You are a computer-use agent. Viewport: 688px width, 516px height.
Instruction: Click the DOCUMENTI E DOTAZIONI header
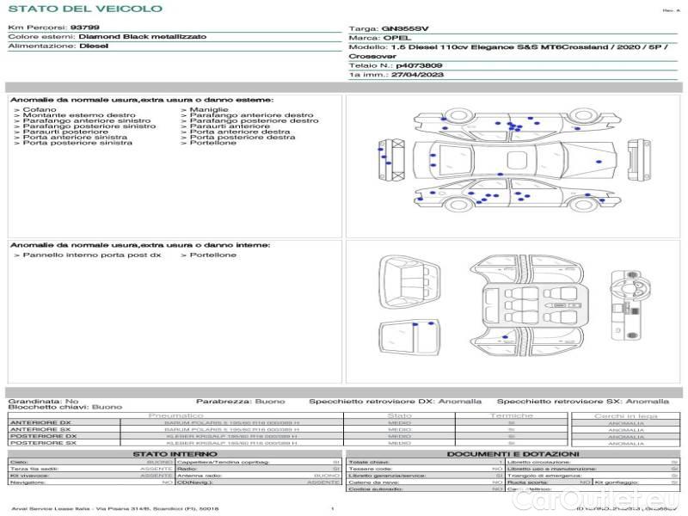(x=513, y=454)
